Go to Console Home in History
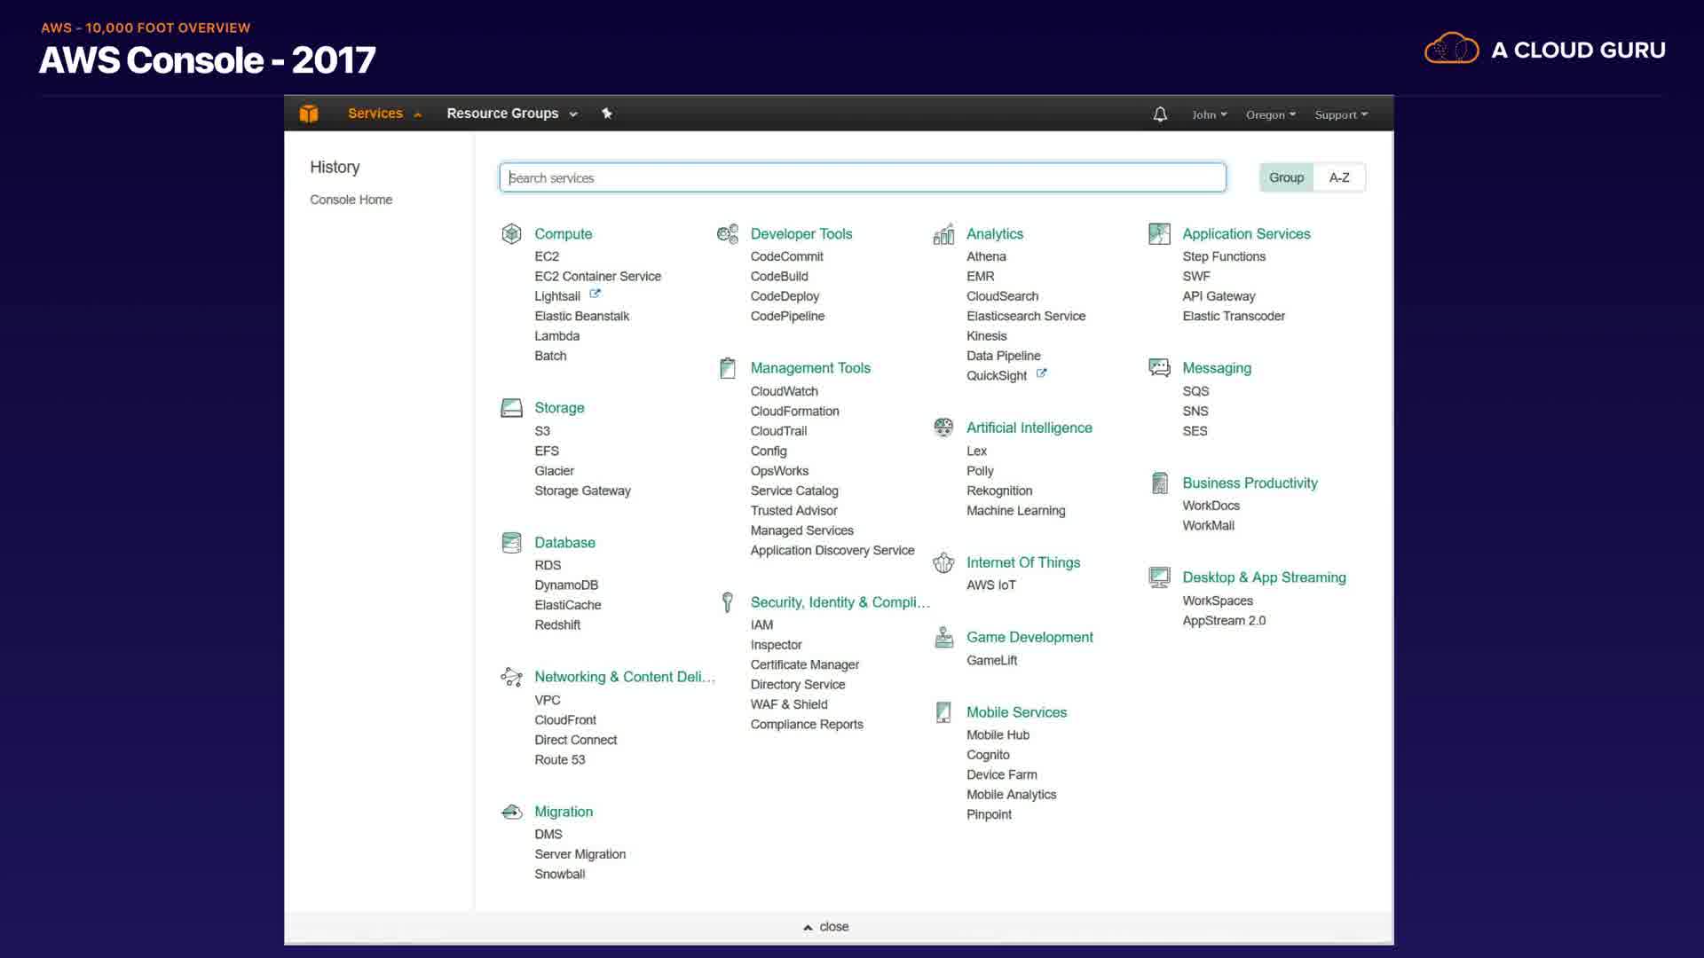The height and width of the screenshot is (958, 1704). tap(351, 200)
